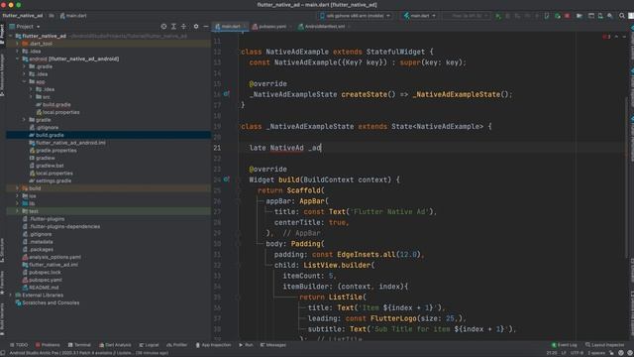
Task: Click Collapse All icon in Project panel
Action: coord(184,27)
